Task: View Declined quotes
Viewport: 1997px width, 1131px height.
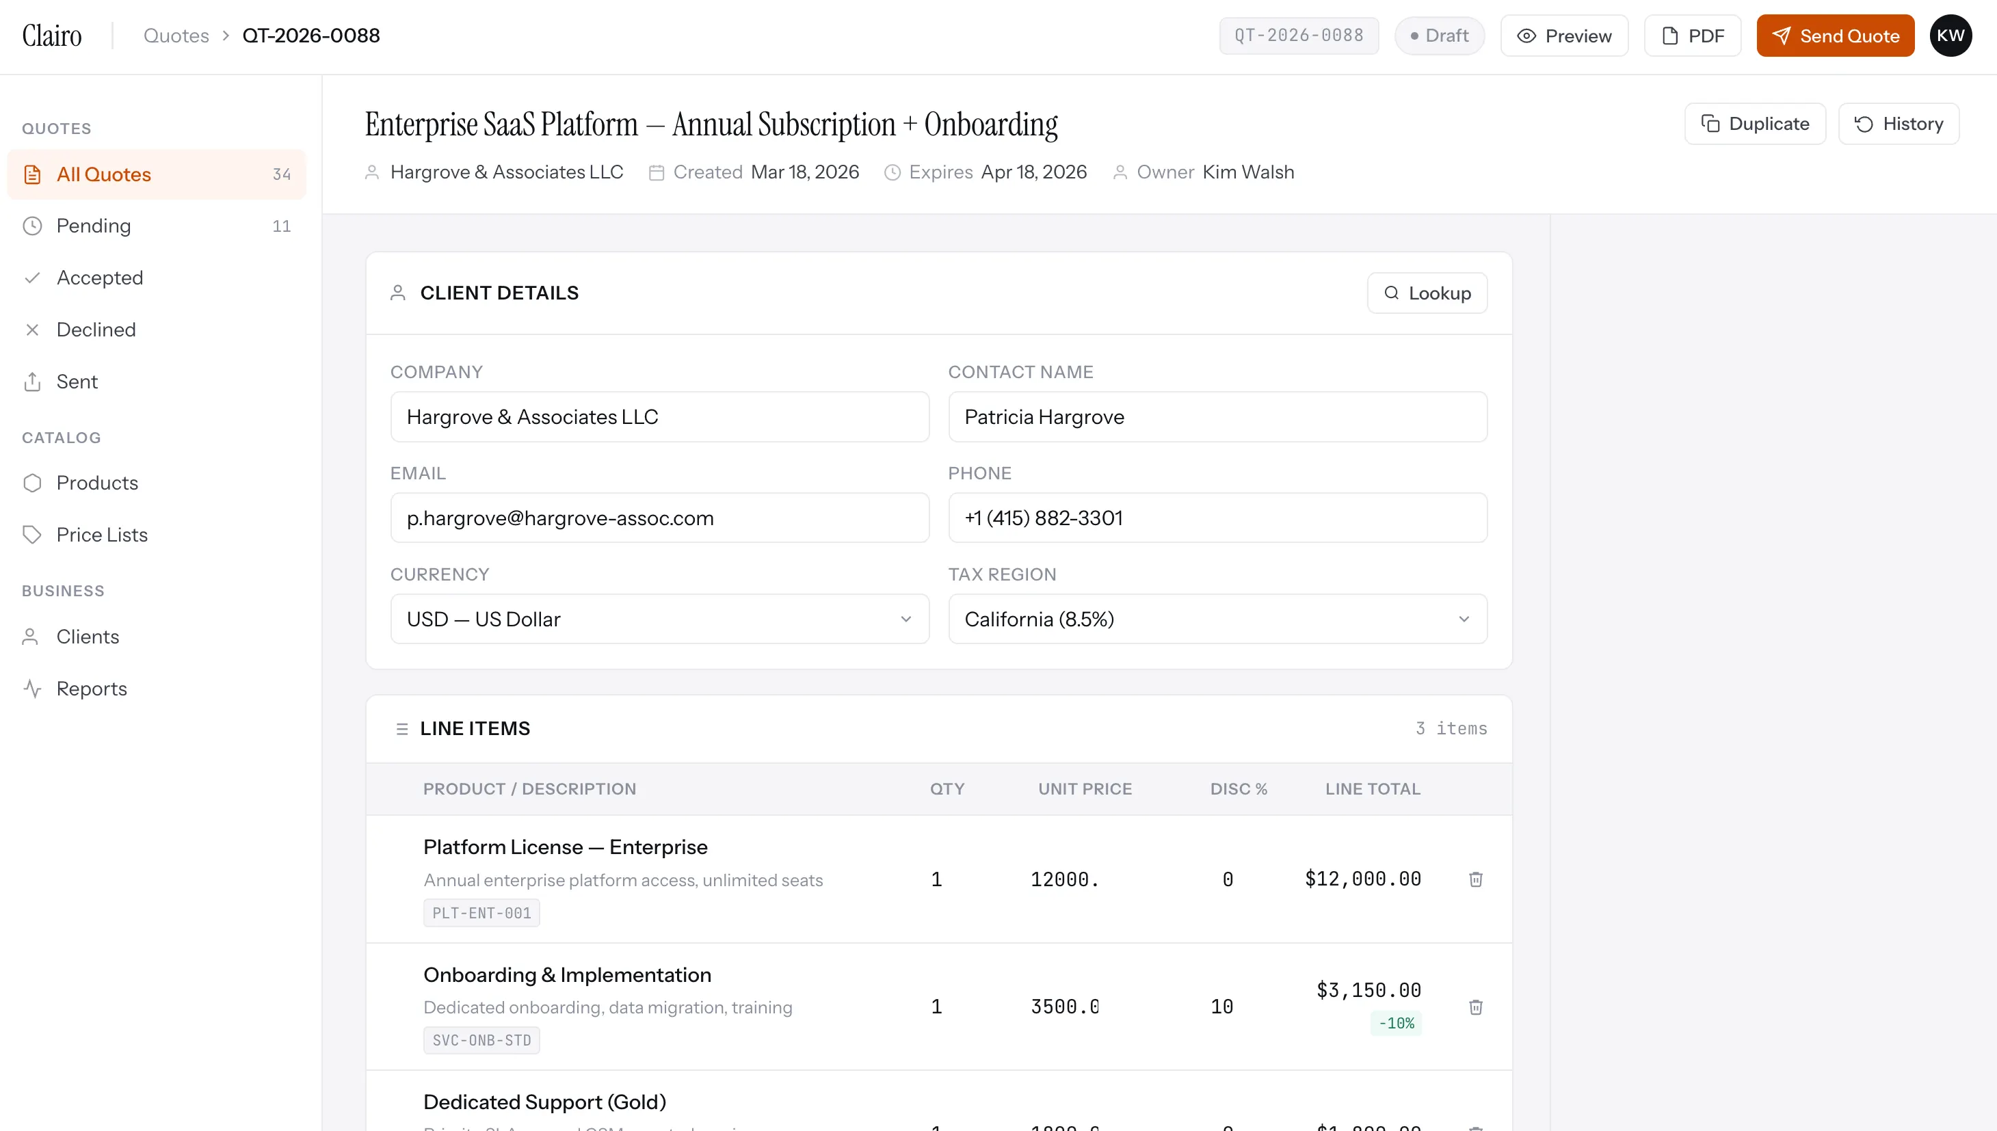Action: [x=156, y=330]
